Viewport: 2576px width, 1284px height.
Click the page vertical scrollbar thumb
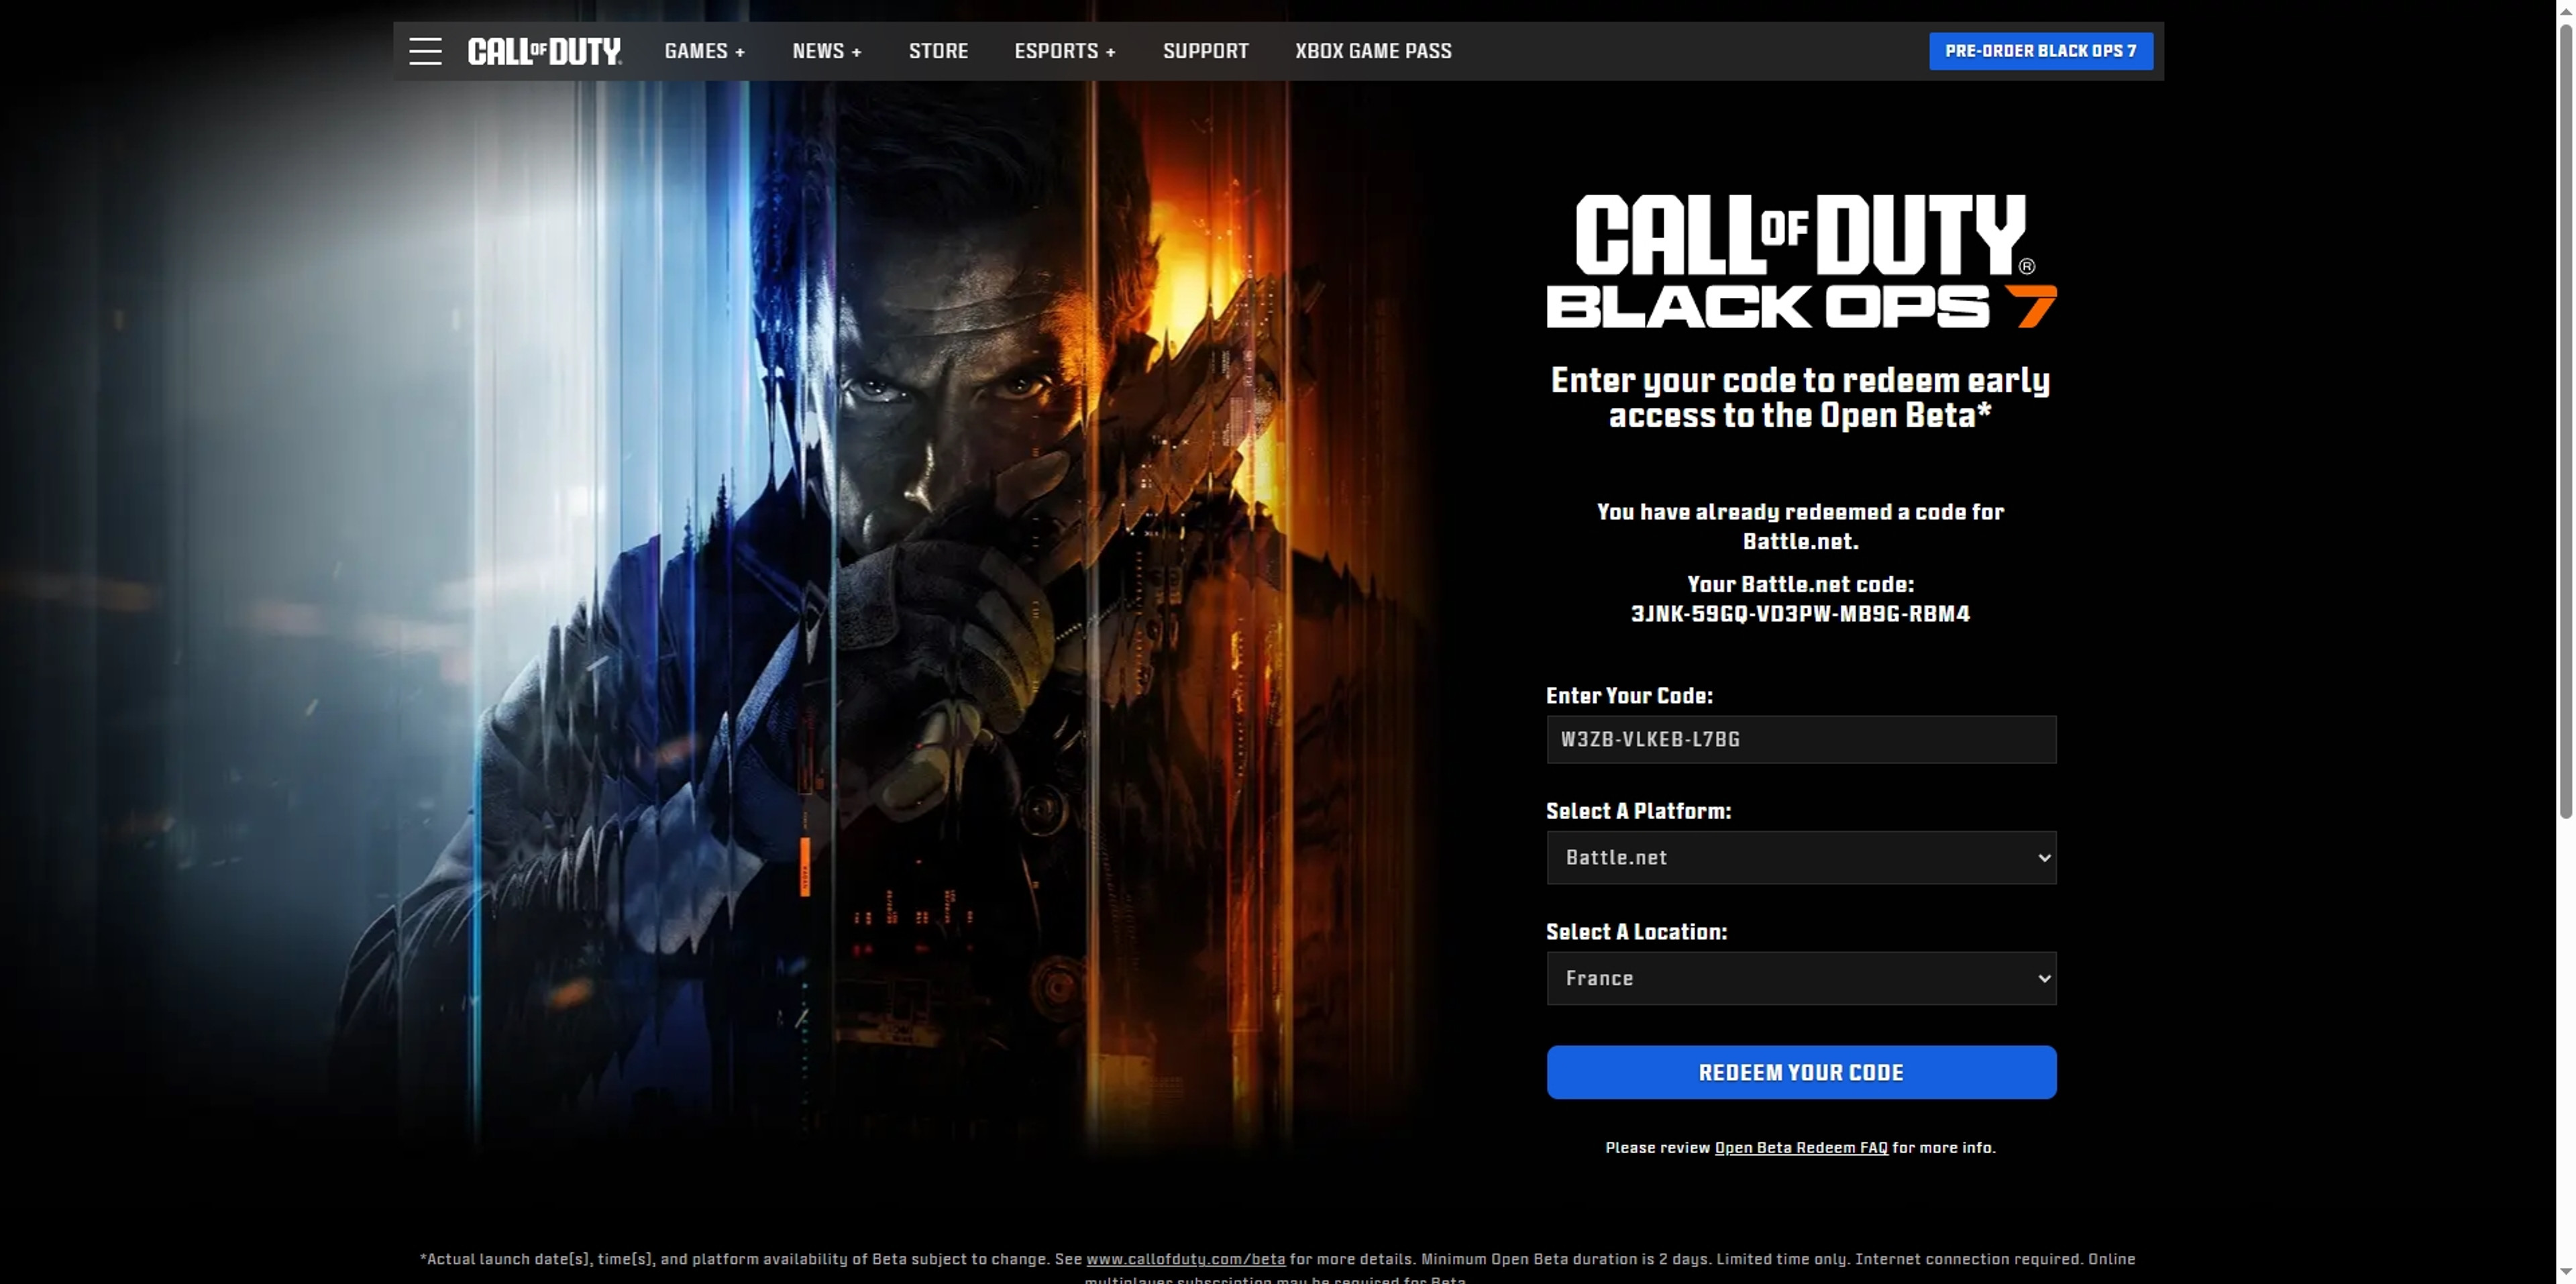click(x=2565, y=420)
